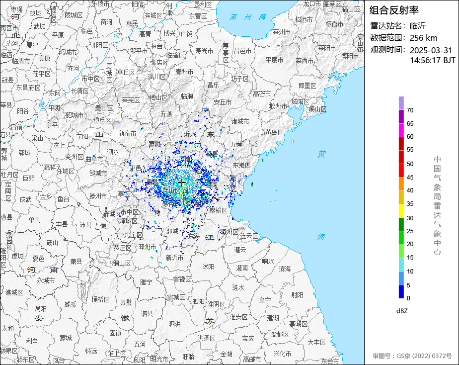Click the 栖霞市 map label
This screenshot has height=365, width=459.
click(334, 24)
